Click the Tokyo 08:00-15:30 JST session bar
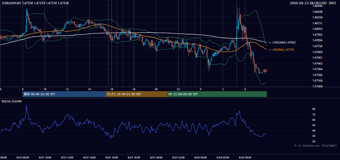Viewport: 340px width, 160px height. [64, 94]
